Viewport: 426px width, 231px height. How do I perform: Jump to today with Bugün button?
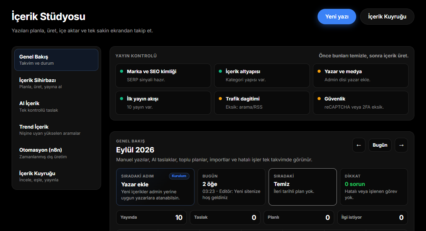[380, 145]
